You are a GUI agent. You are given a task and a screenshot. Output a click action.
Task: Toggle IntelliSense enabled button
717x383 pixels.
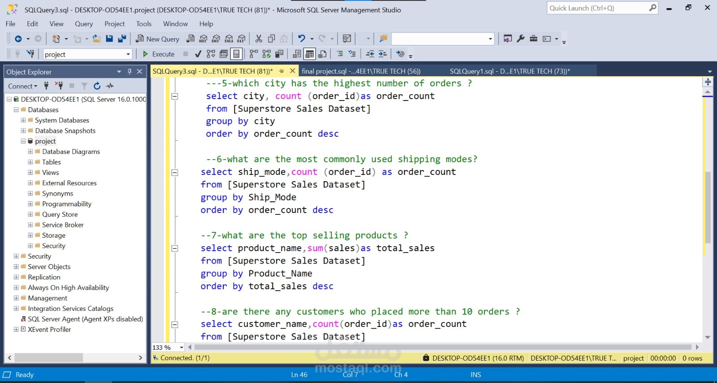point(236,54)
